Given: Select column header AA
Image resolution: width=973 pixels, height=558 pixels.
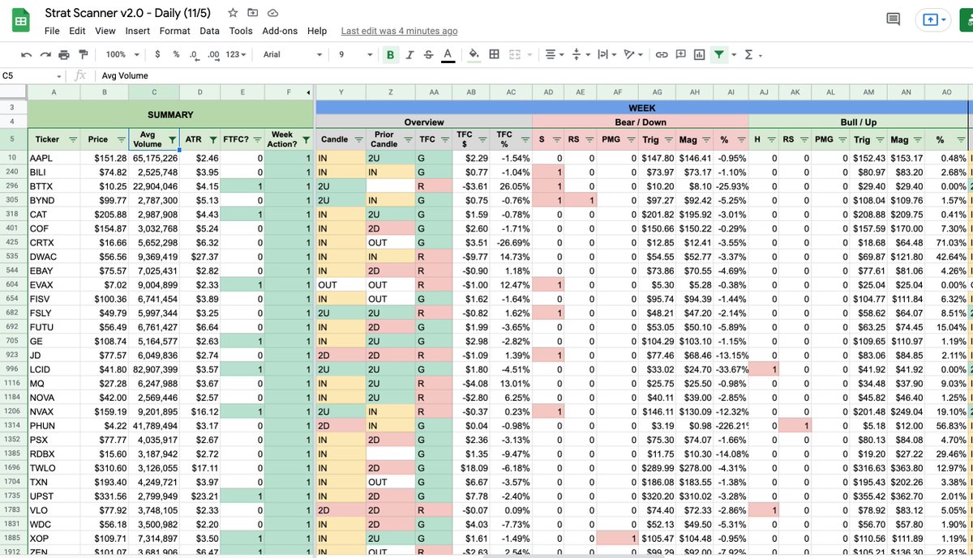Looking at the screenshot, I should (434, 92).
